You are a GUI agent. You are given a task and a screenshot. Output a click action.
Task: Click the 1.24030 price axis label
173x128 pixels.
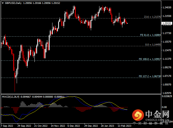tap(167, 8)
